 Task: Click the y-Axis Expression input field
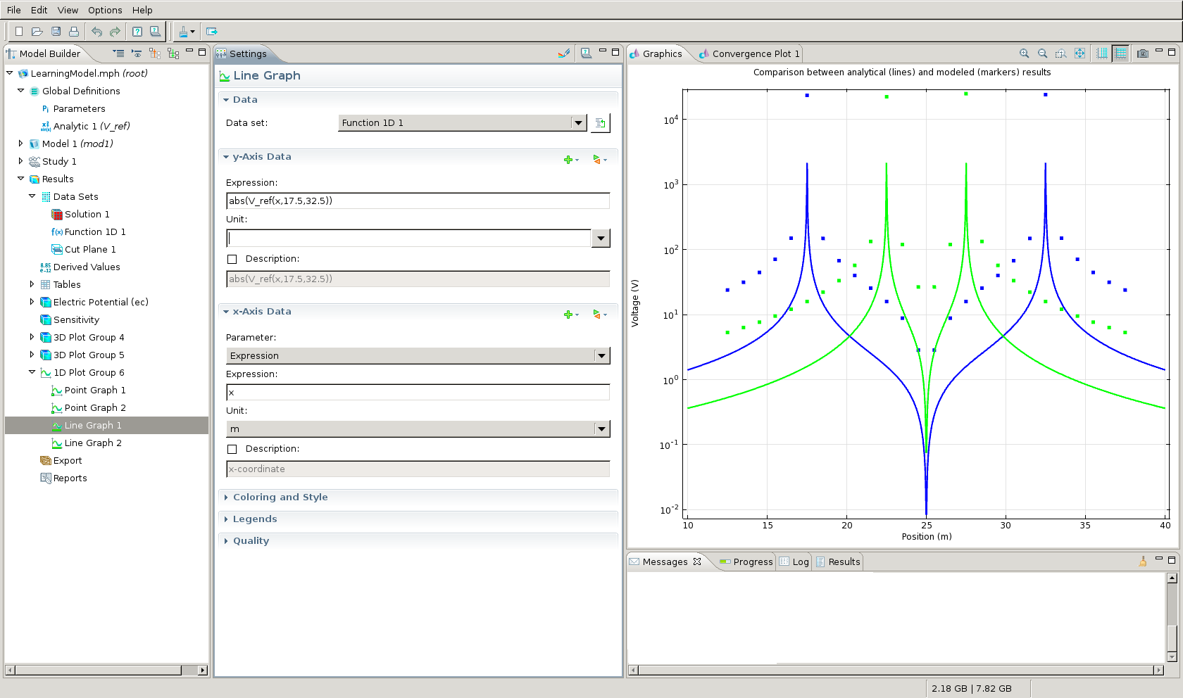418,201
